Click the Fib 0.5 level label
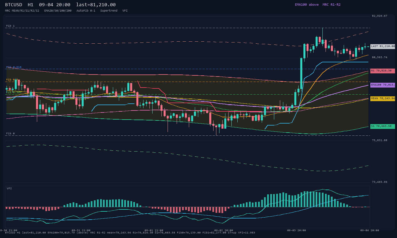The image size is (397, 238). click(x=12, y=80)
